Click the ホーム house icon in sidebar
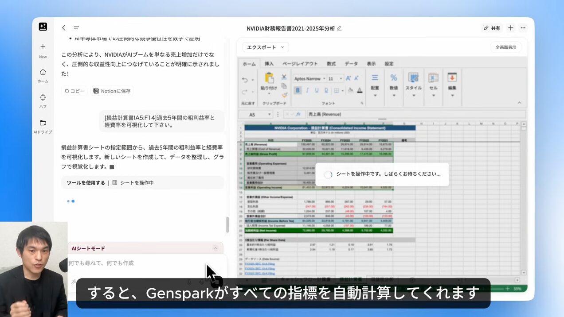 [x=43, y=72]
